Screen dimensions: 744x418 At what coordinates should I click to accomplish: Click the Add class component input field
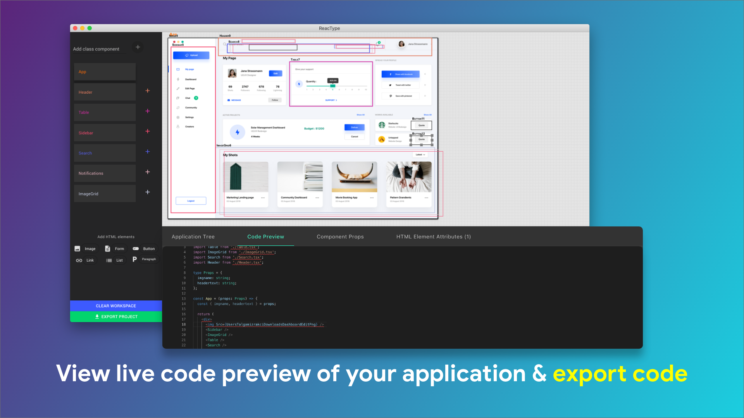[99, 49]
